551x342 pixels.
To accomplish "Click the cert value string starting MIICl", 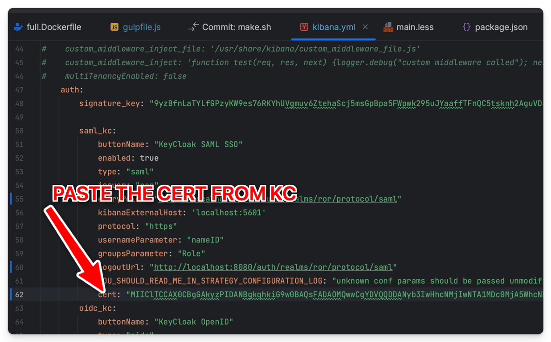I will point(335,294).
